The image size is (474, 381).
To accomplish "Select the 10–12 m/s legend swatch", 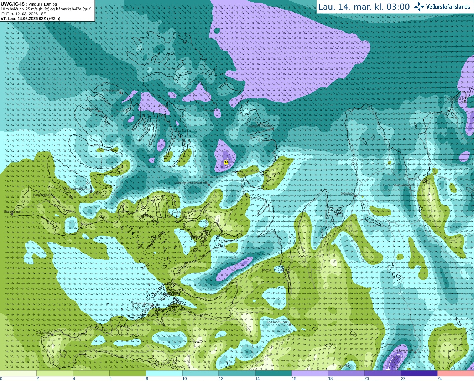I will [x=201, y=373].
